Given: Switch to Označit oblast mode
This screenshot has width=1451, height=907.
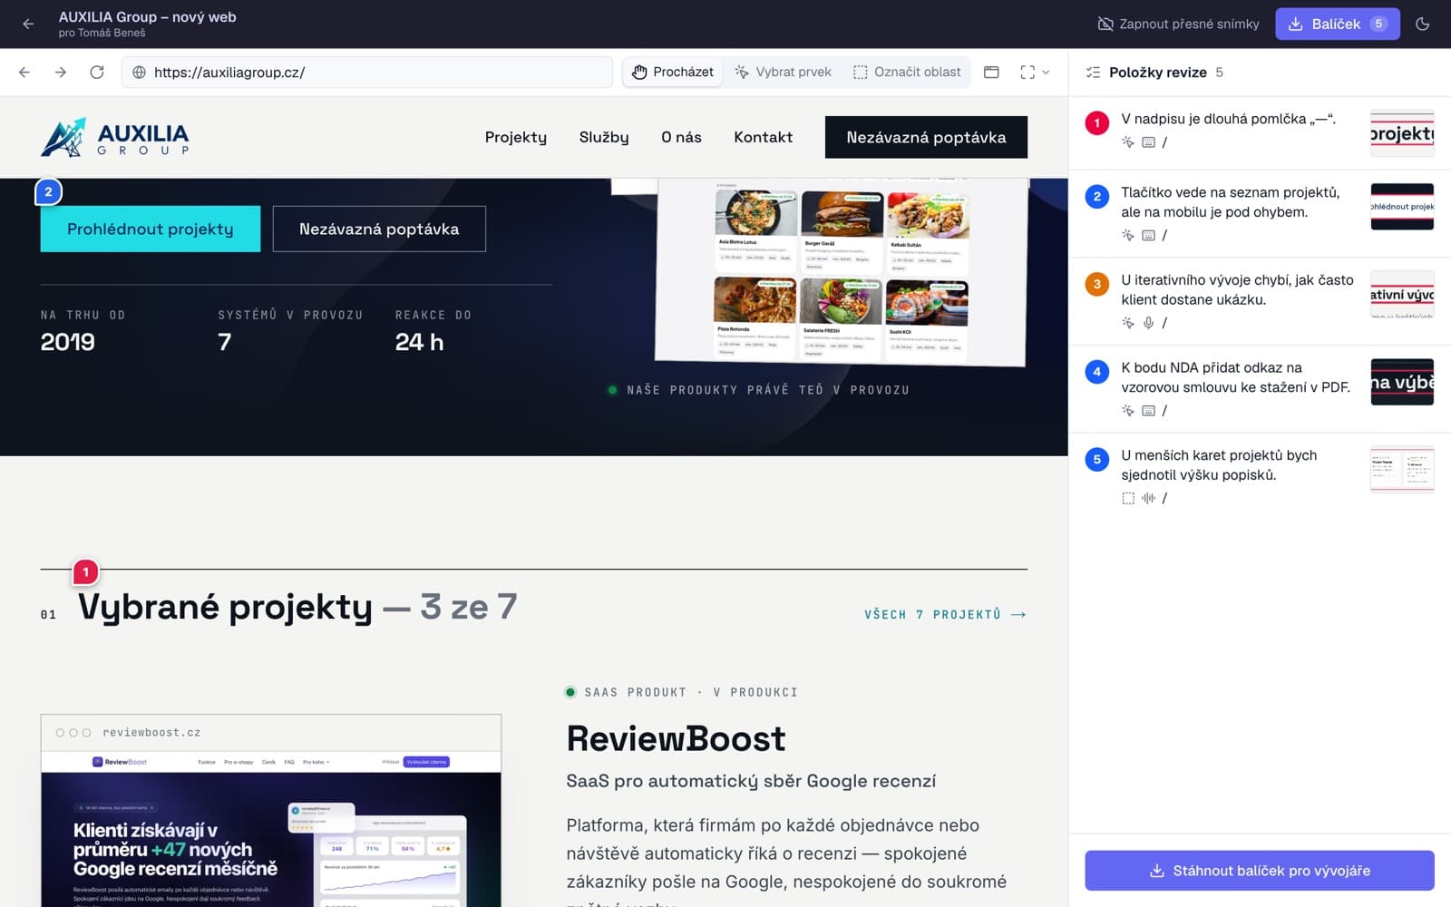Looking at the screenshot, I should coord(907,73).
